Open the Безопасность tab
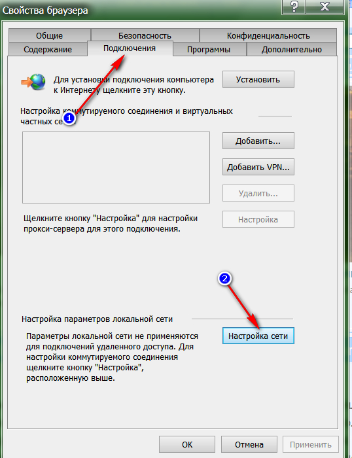This screenshot has height=458, width=352. [145, 35]
